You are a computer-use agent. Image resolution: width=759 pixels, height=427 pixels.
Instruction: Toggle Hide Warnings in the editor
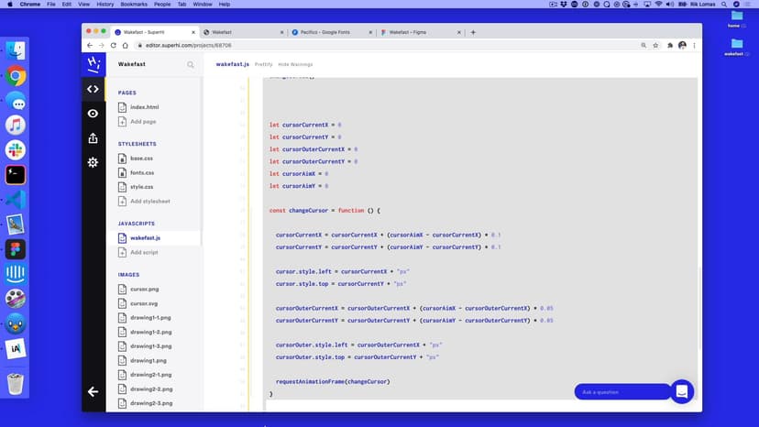(295, 64)
